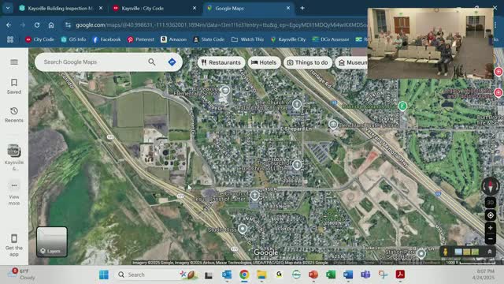Open the weather widget on the taskbar
This screenshot has width=504, height=284.
[x=22, y=275]
